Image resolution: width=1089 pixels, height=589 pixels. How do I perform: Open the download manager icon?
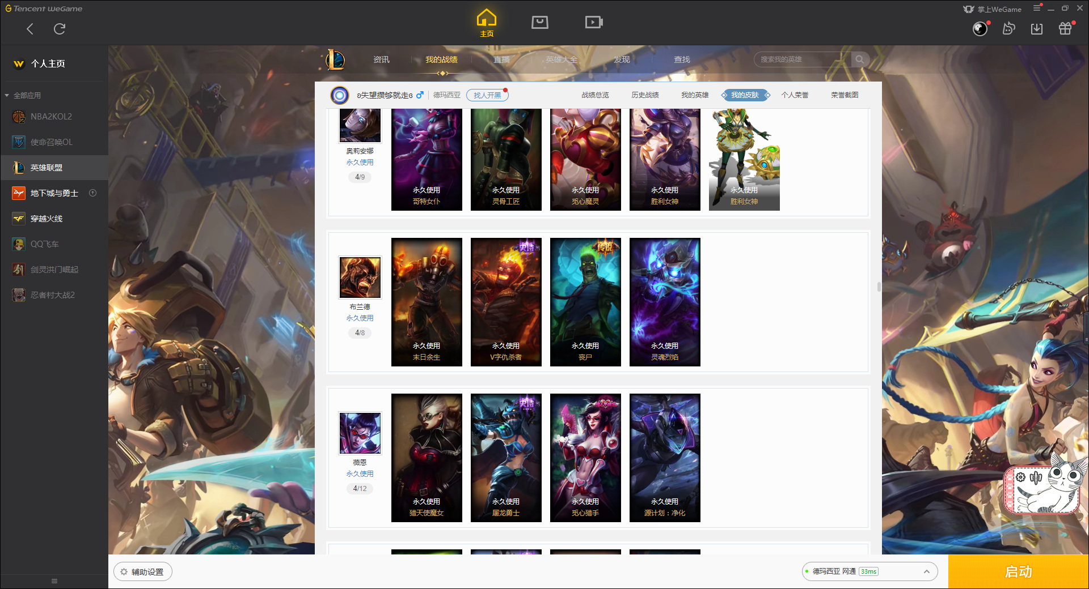[1037, 28]
